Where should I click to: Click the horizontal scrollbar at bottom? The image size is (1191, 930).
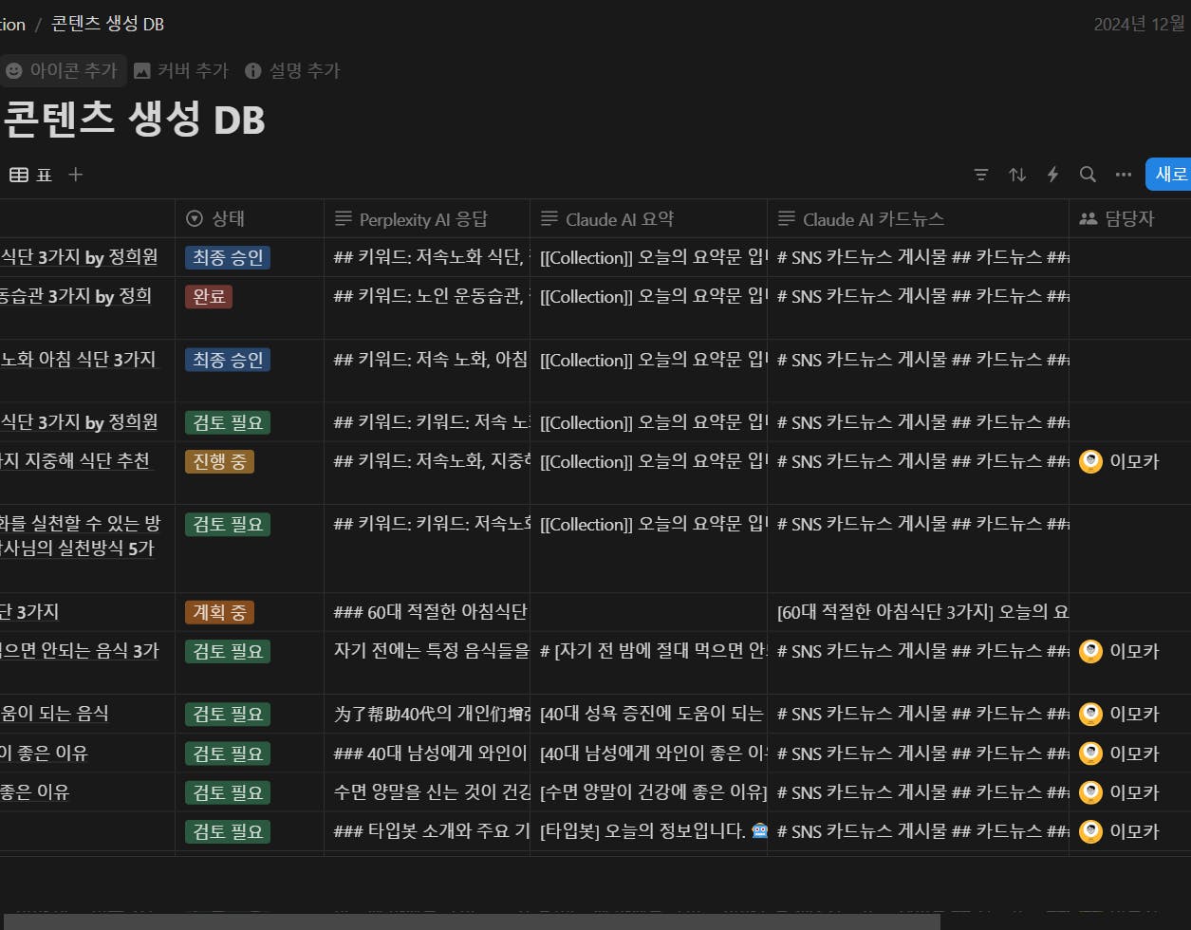[x=470, y=921]
